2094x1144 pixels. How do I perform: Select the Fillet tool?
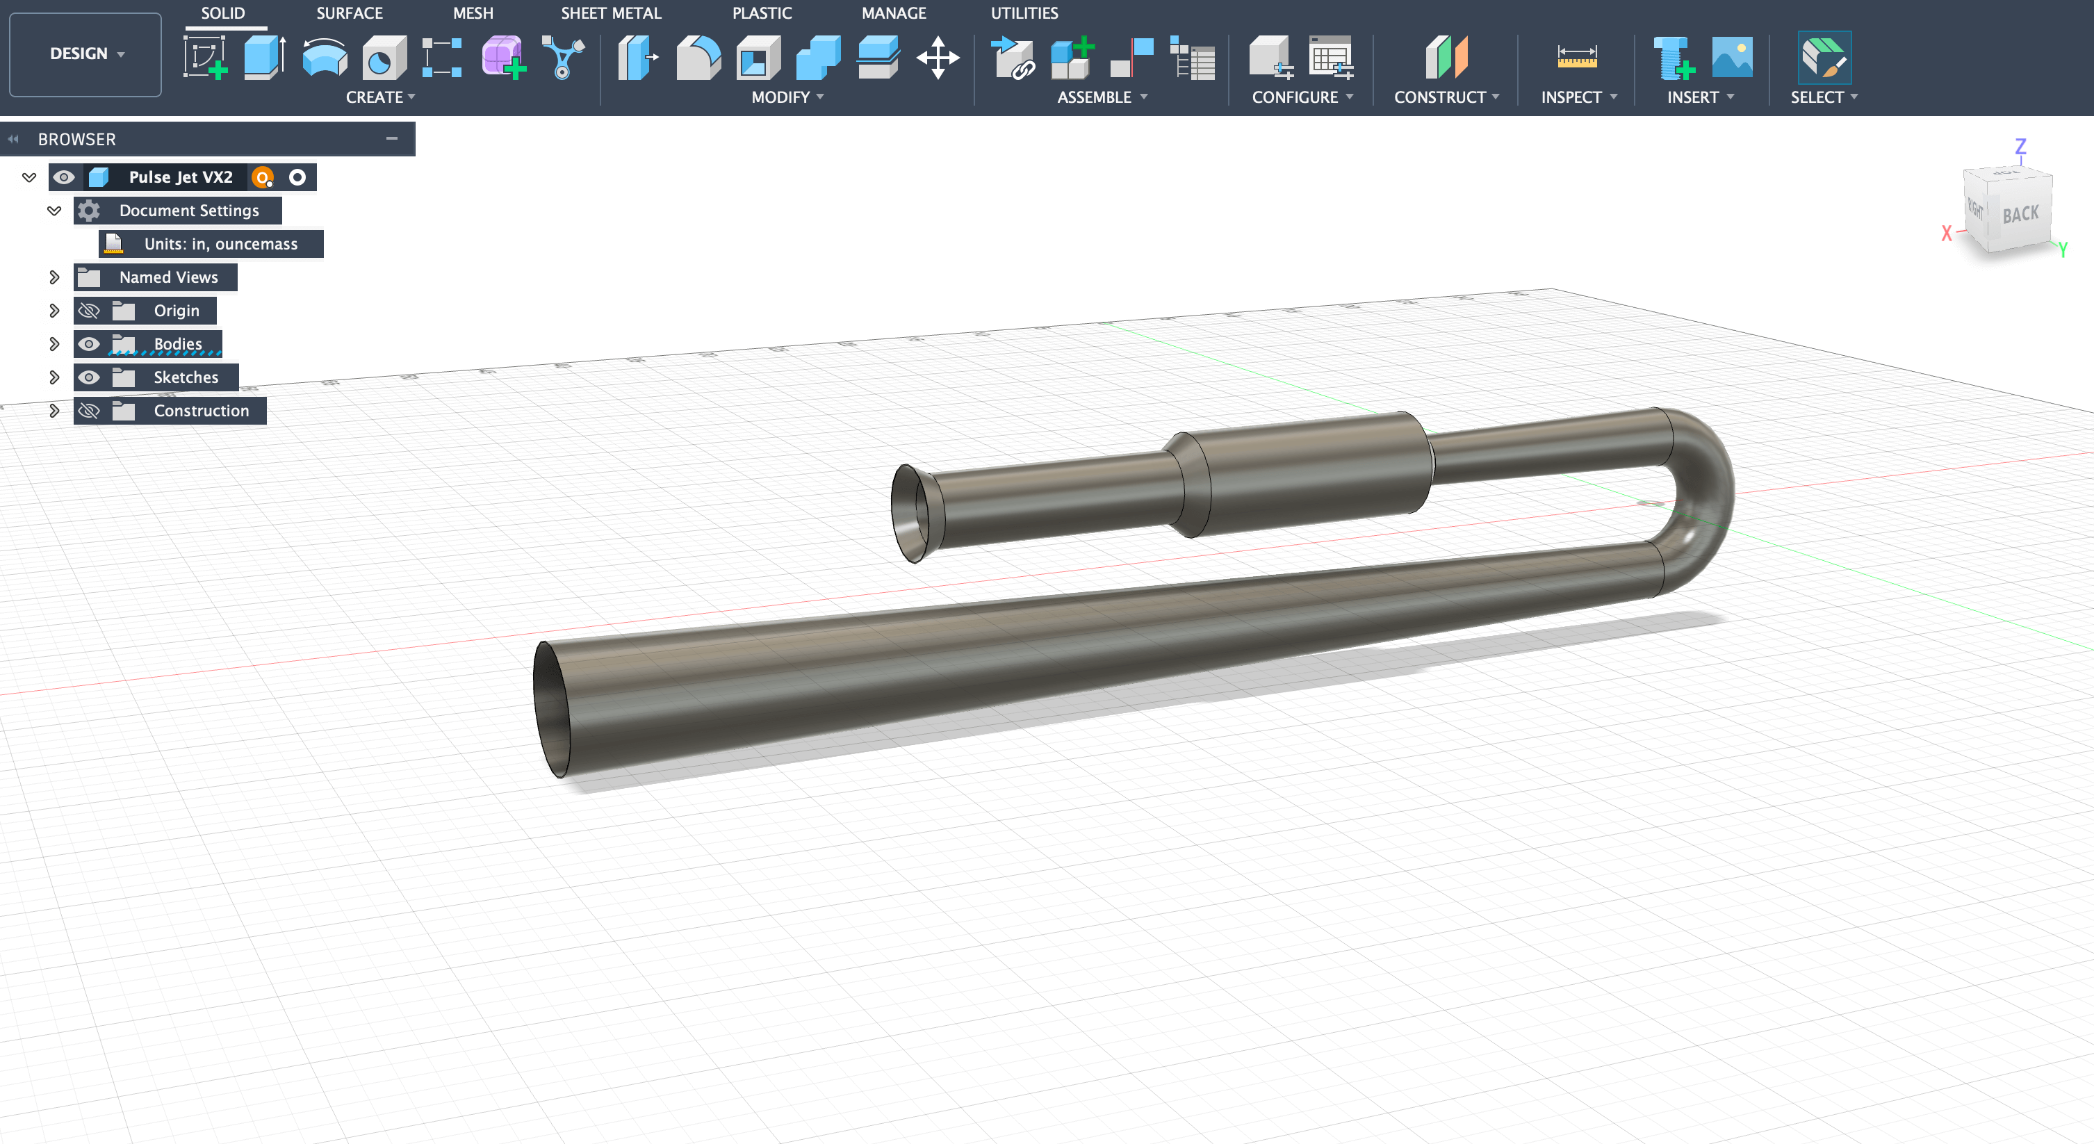click(x=698, y=57)
